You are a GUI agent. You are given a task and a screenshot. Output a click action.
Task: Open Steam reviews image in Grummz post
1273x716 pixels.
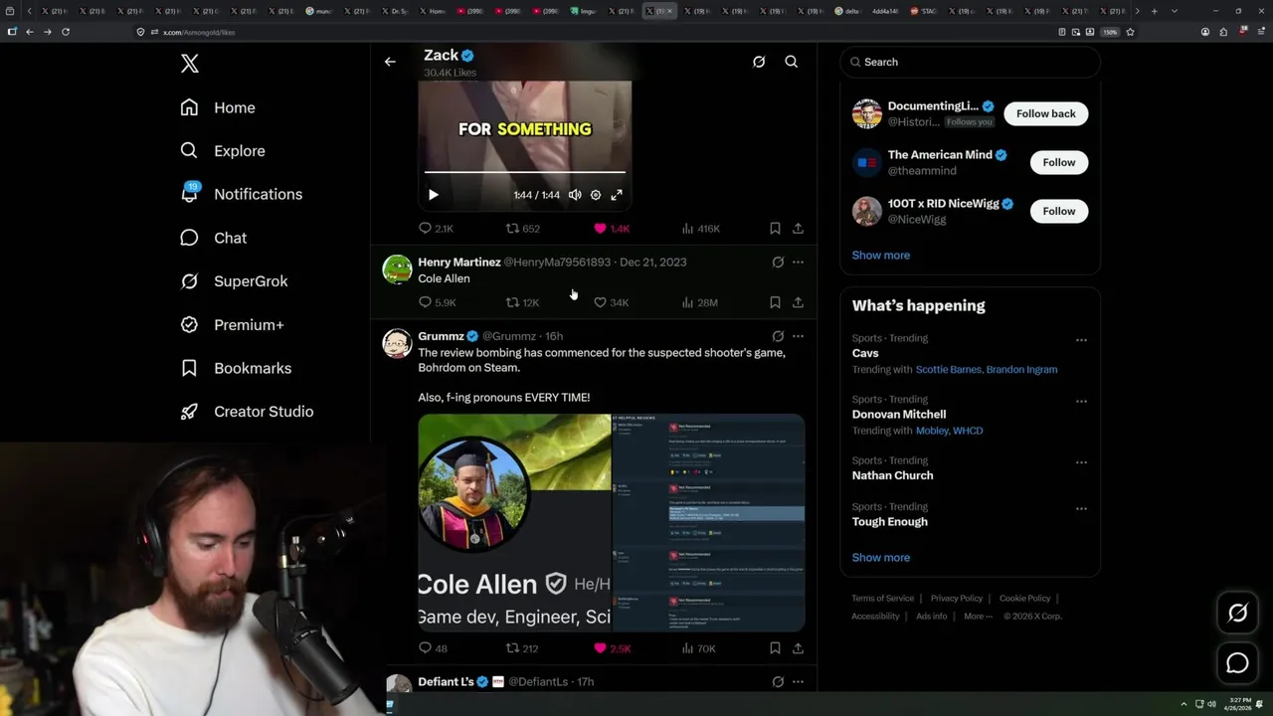click(x=708, y=523)
